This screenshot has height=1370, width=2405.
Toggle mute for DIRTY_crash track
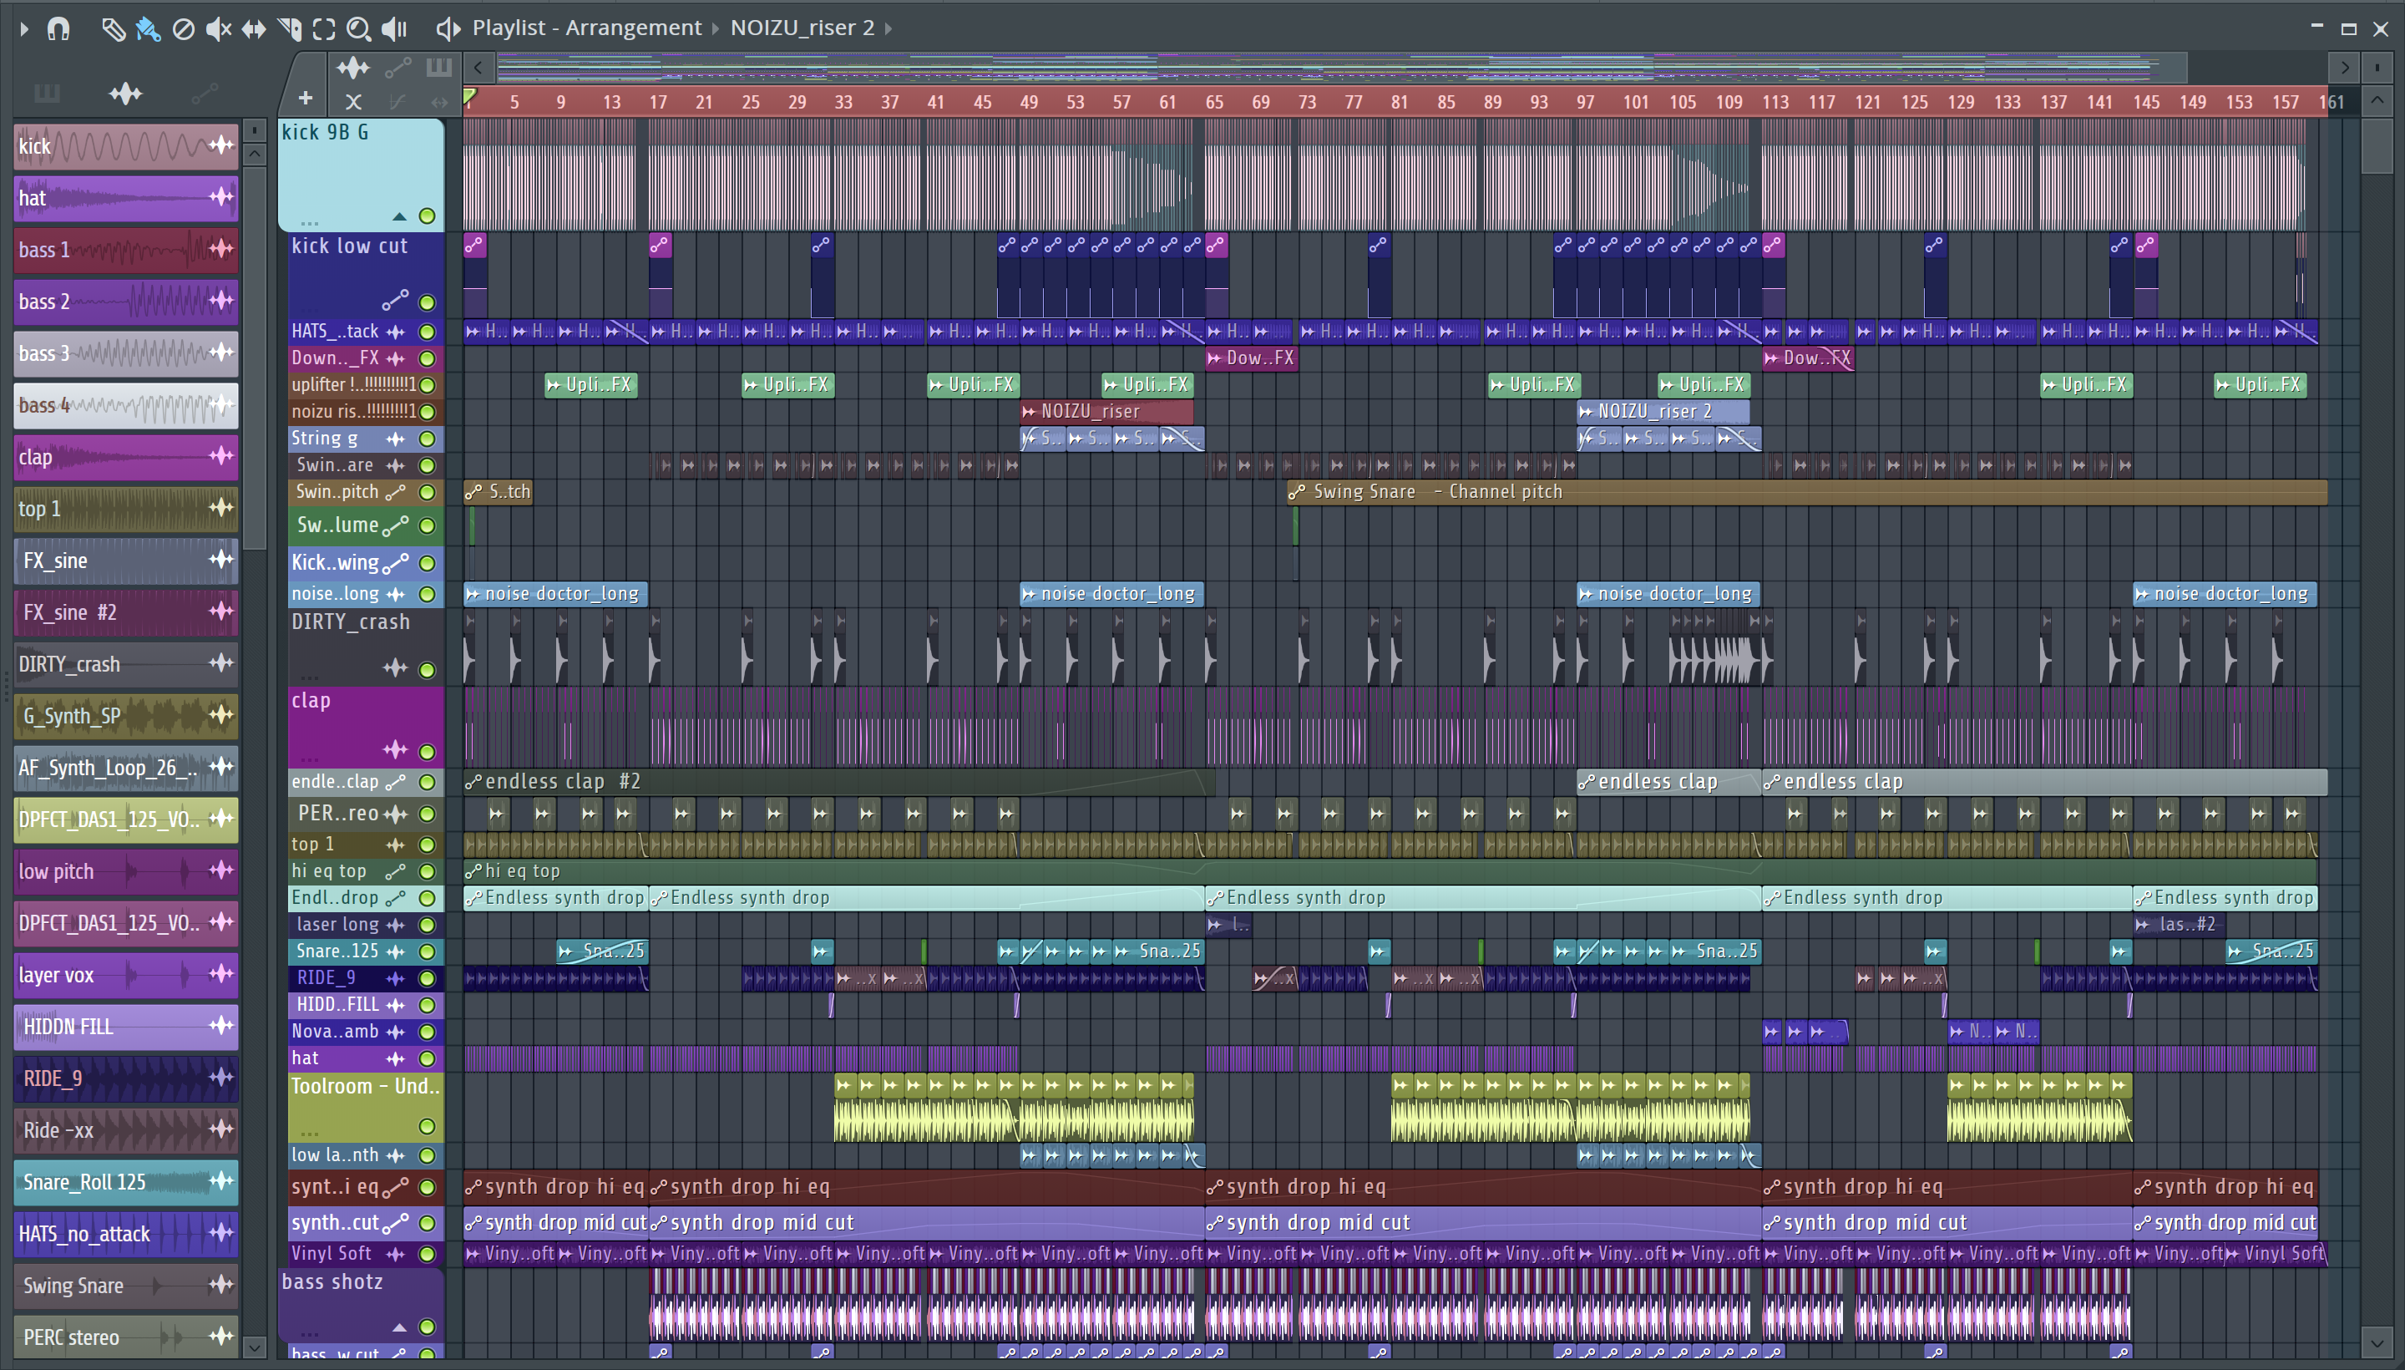point(427,670)
